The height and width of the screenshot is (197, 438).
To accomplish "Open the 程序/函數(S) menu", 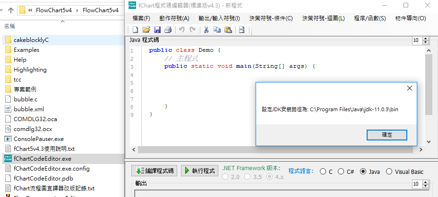I will (x=369, y=18).
